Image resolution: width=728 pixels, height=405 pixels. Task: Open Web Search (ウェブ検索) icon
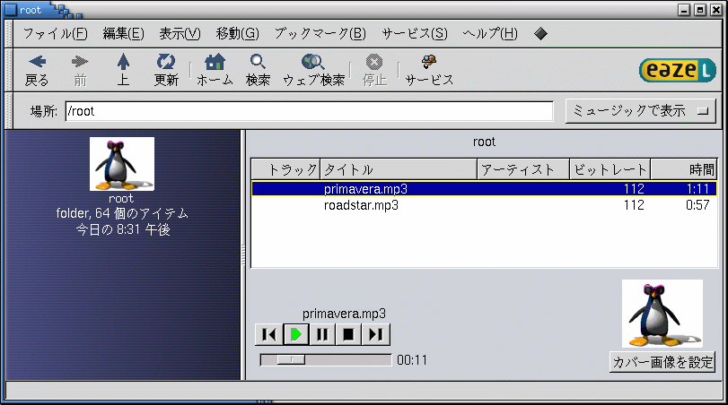[313, 63]
